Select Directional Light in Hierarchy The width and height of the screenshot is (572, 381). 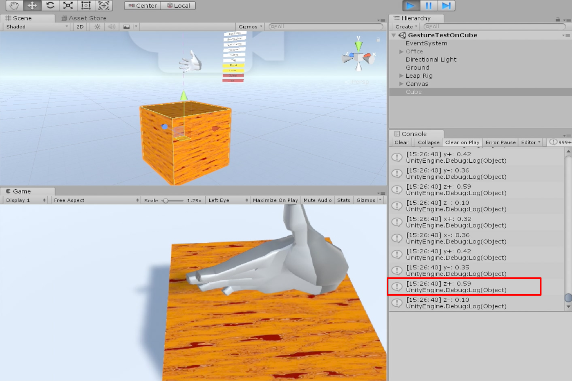point(431,59)
